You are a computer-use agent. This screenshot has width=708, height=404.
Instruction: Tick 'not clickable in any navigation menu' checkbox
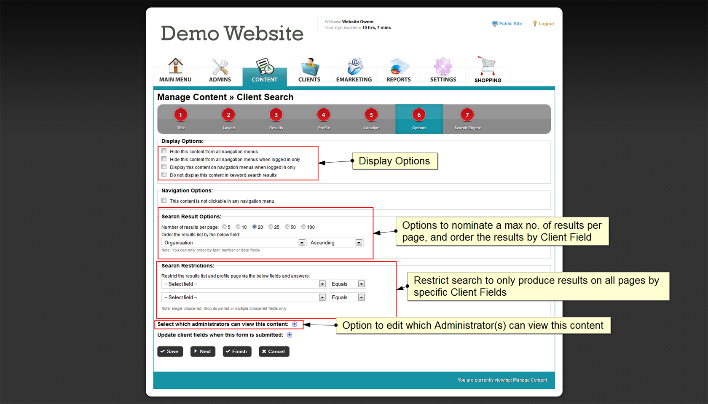coord(164,201)
